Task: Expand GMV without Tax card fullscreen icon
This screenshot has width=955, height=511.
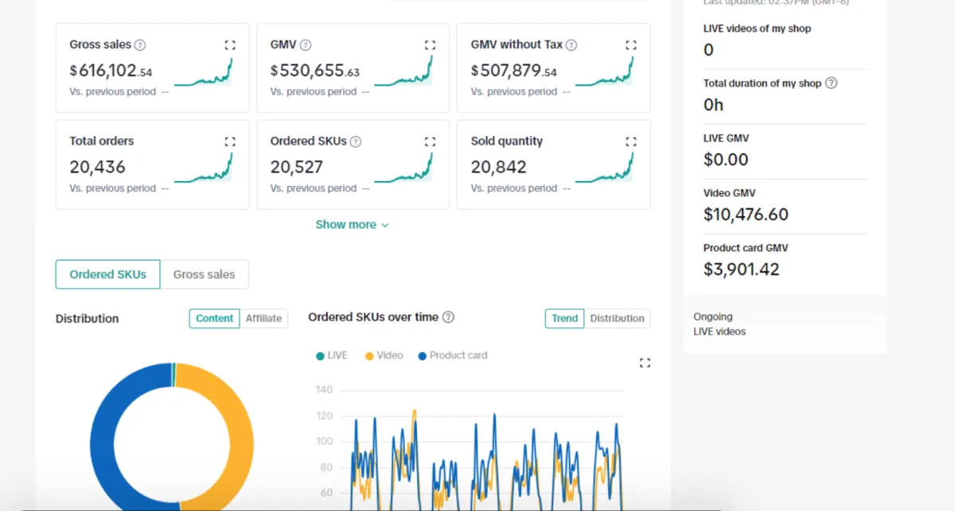Action: pos(631,45)
